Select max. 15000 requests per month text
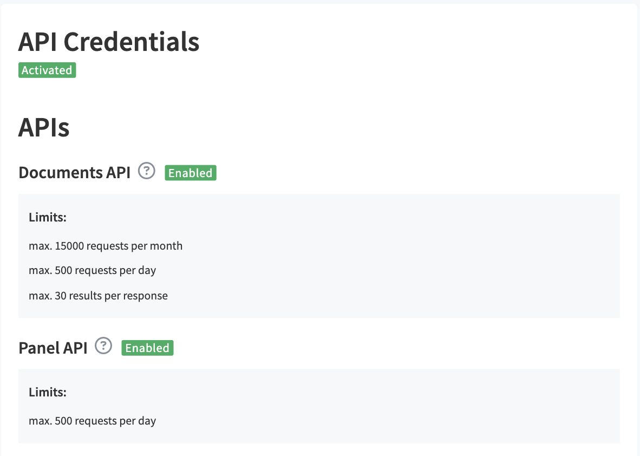The height and width of the screenshot is (456, 640). [x=105, y=246]
